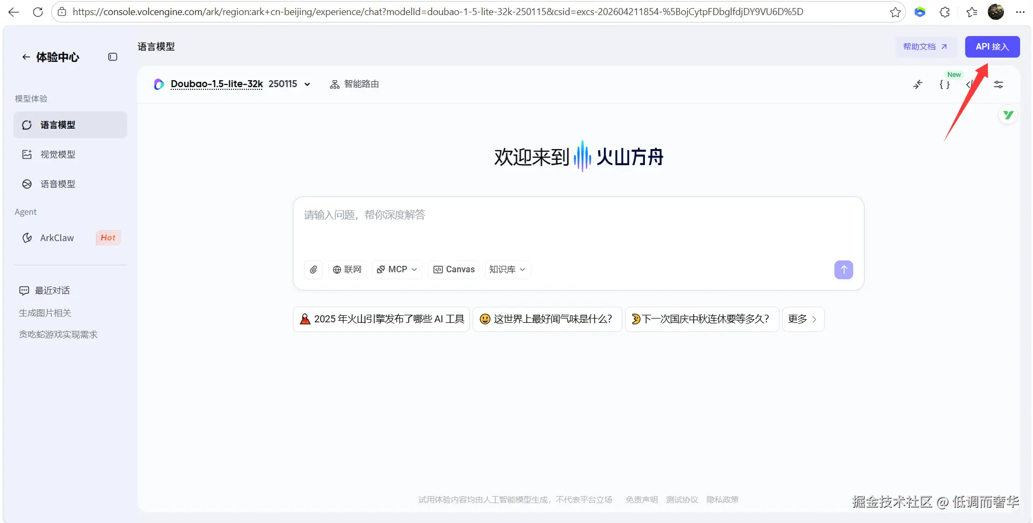Bookmark this page with the star icon
This screenshot has height=523, width=1033.
click(x=895, y=12)
